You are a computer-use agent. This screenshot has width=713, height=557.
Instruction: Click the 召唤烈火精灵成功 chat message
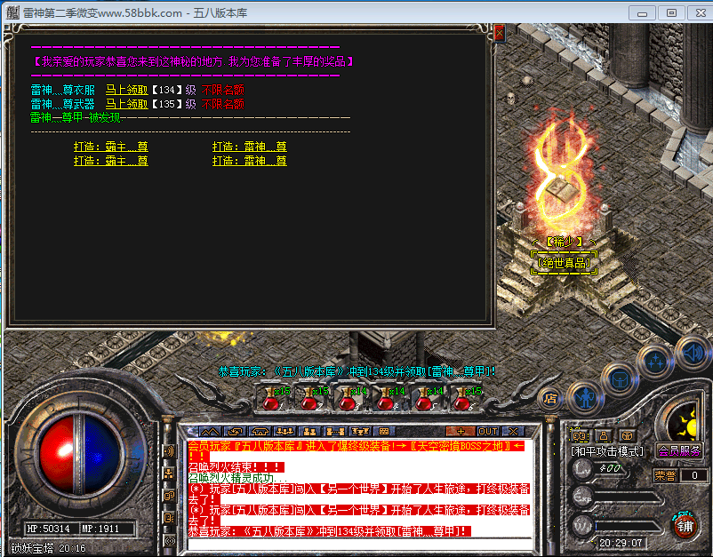click(238, 478)
